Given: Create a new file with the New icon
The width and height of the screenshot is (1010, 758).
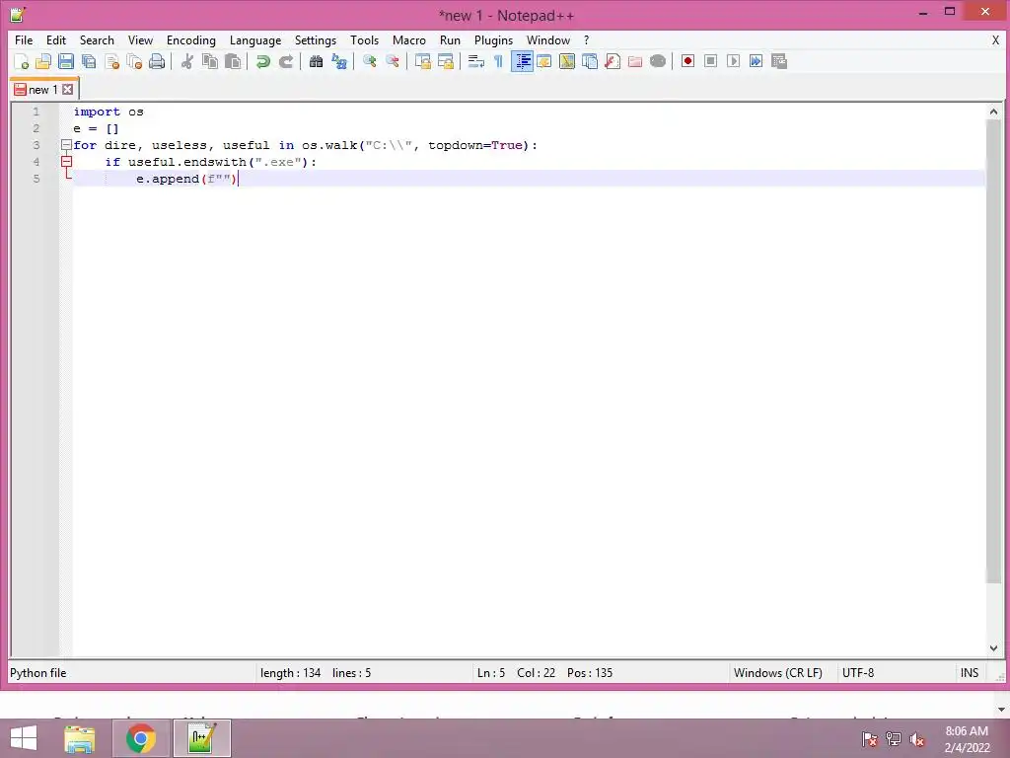Looking at the screenshot, I should tap(21, 61).
